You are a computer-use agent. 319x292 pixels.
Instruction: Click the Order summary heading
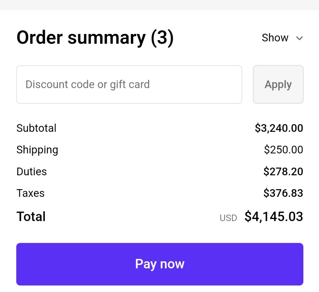[x=81, y=38]
